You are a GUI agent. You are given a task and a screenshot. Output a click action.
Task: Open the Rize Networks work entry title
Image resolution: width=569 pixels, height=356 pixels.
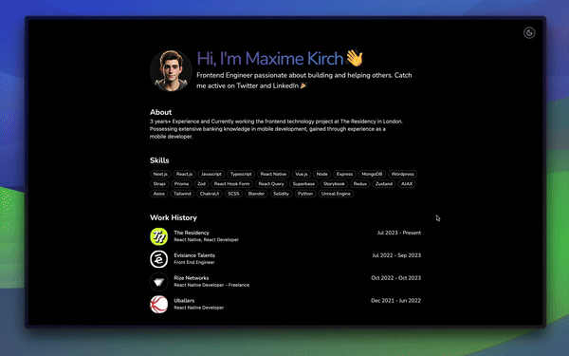pyautogui.click(x=192, y=278)
